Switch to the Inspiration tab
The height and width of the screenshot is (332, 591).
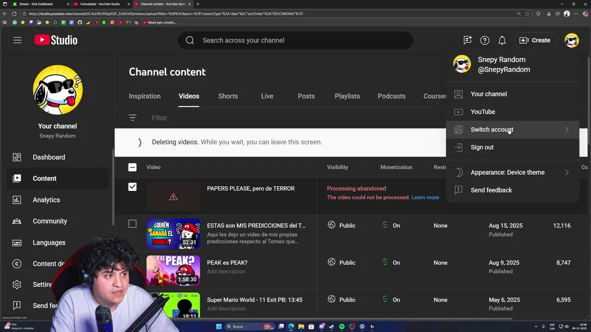(x=145, y=96)
